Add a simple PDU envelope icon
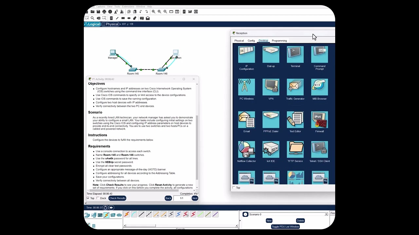The image size is (419, 235). point(142,18)
